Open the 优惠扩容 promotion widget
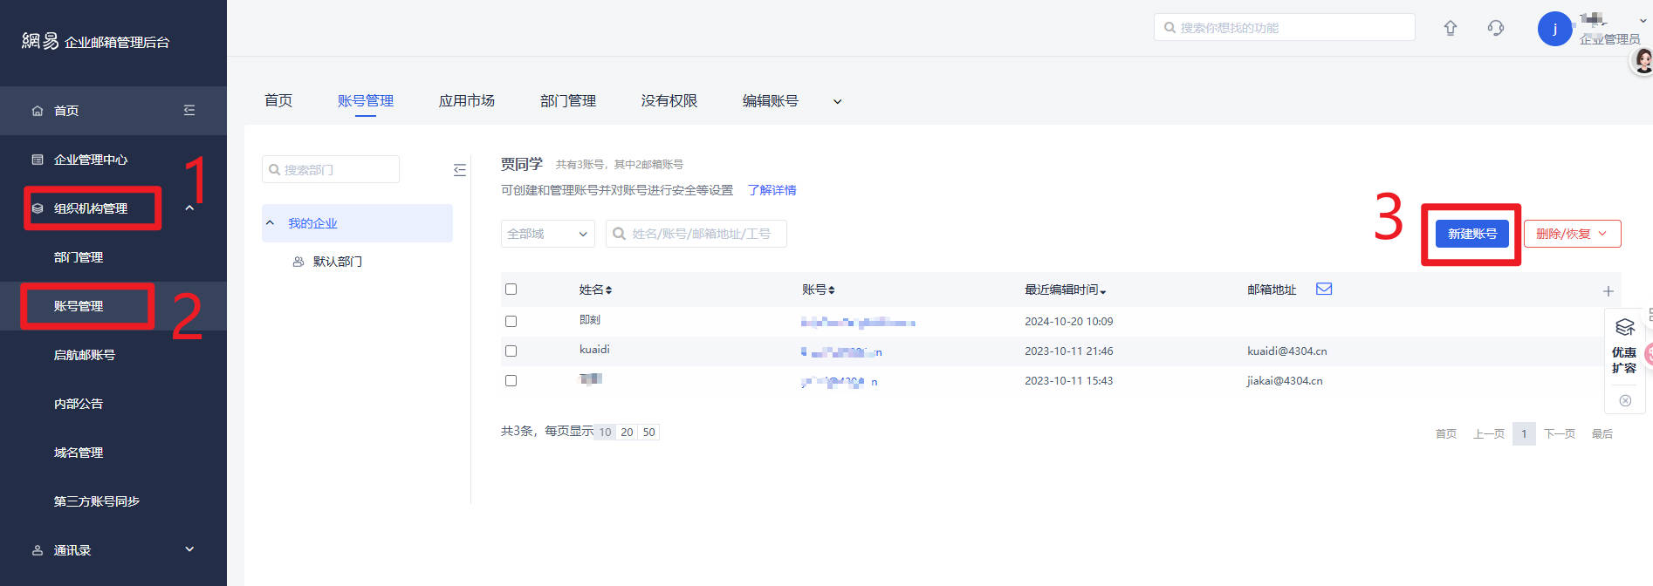Viewport: 1653px width, 586px height. tap(1624, 346)
